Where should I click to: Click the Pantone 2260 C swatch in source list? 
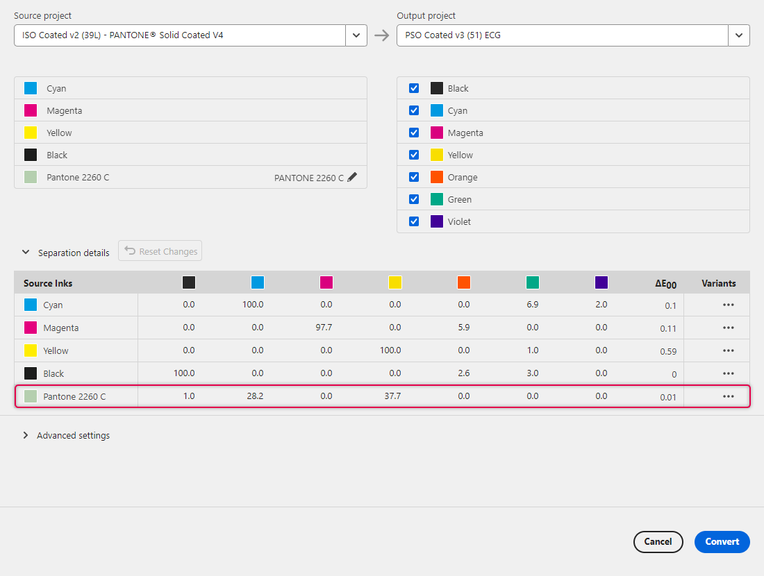point(31,177)
